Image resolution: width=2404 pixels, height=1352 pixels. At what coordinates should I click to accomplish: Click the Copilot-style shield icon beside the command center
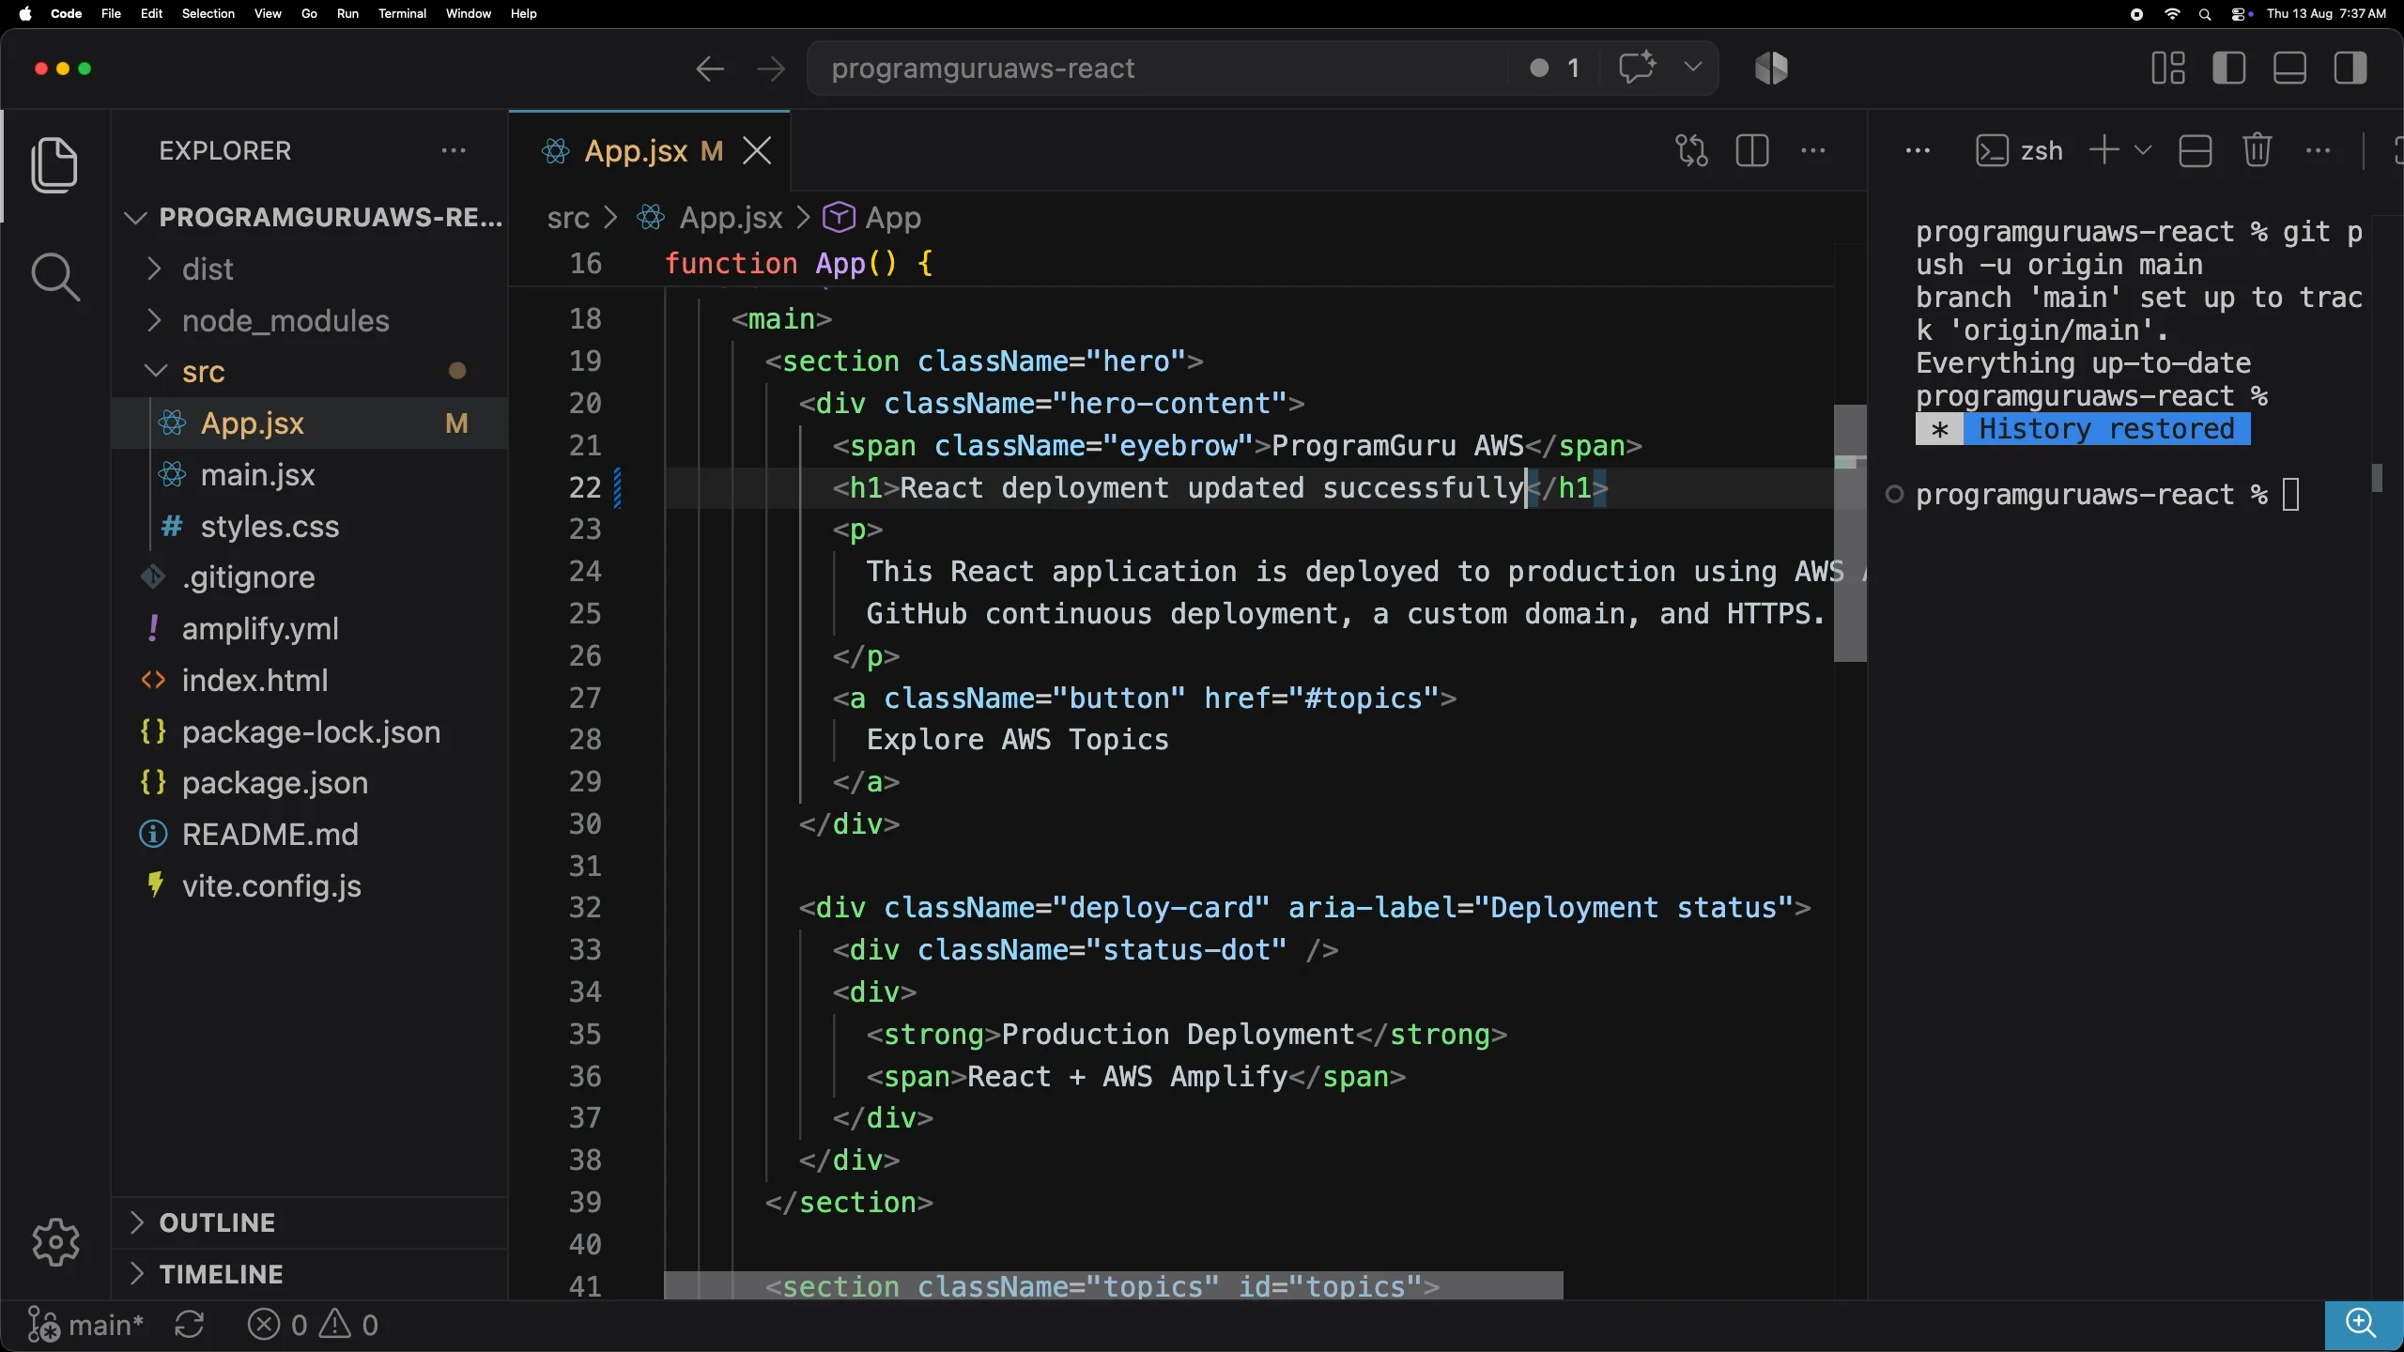[x=1771, y=69]
